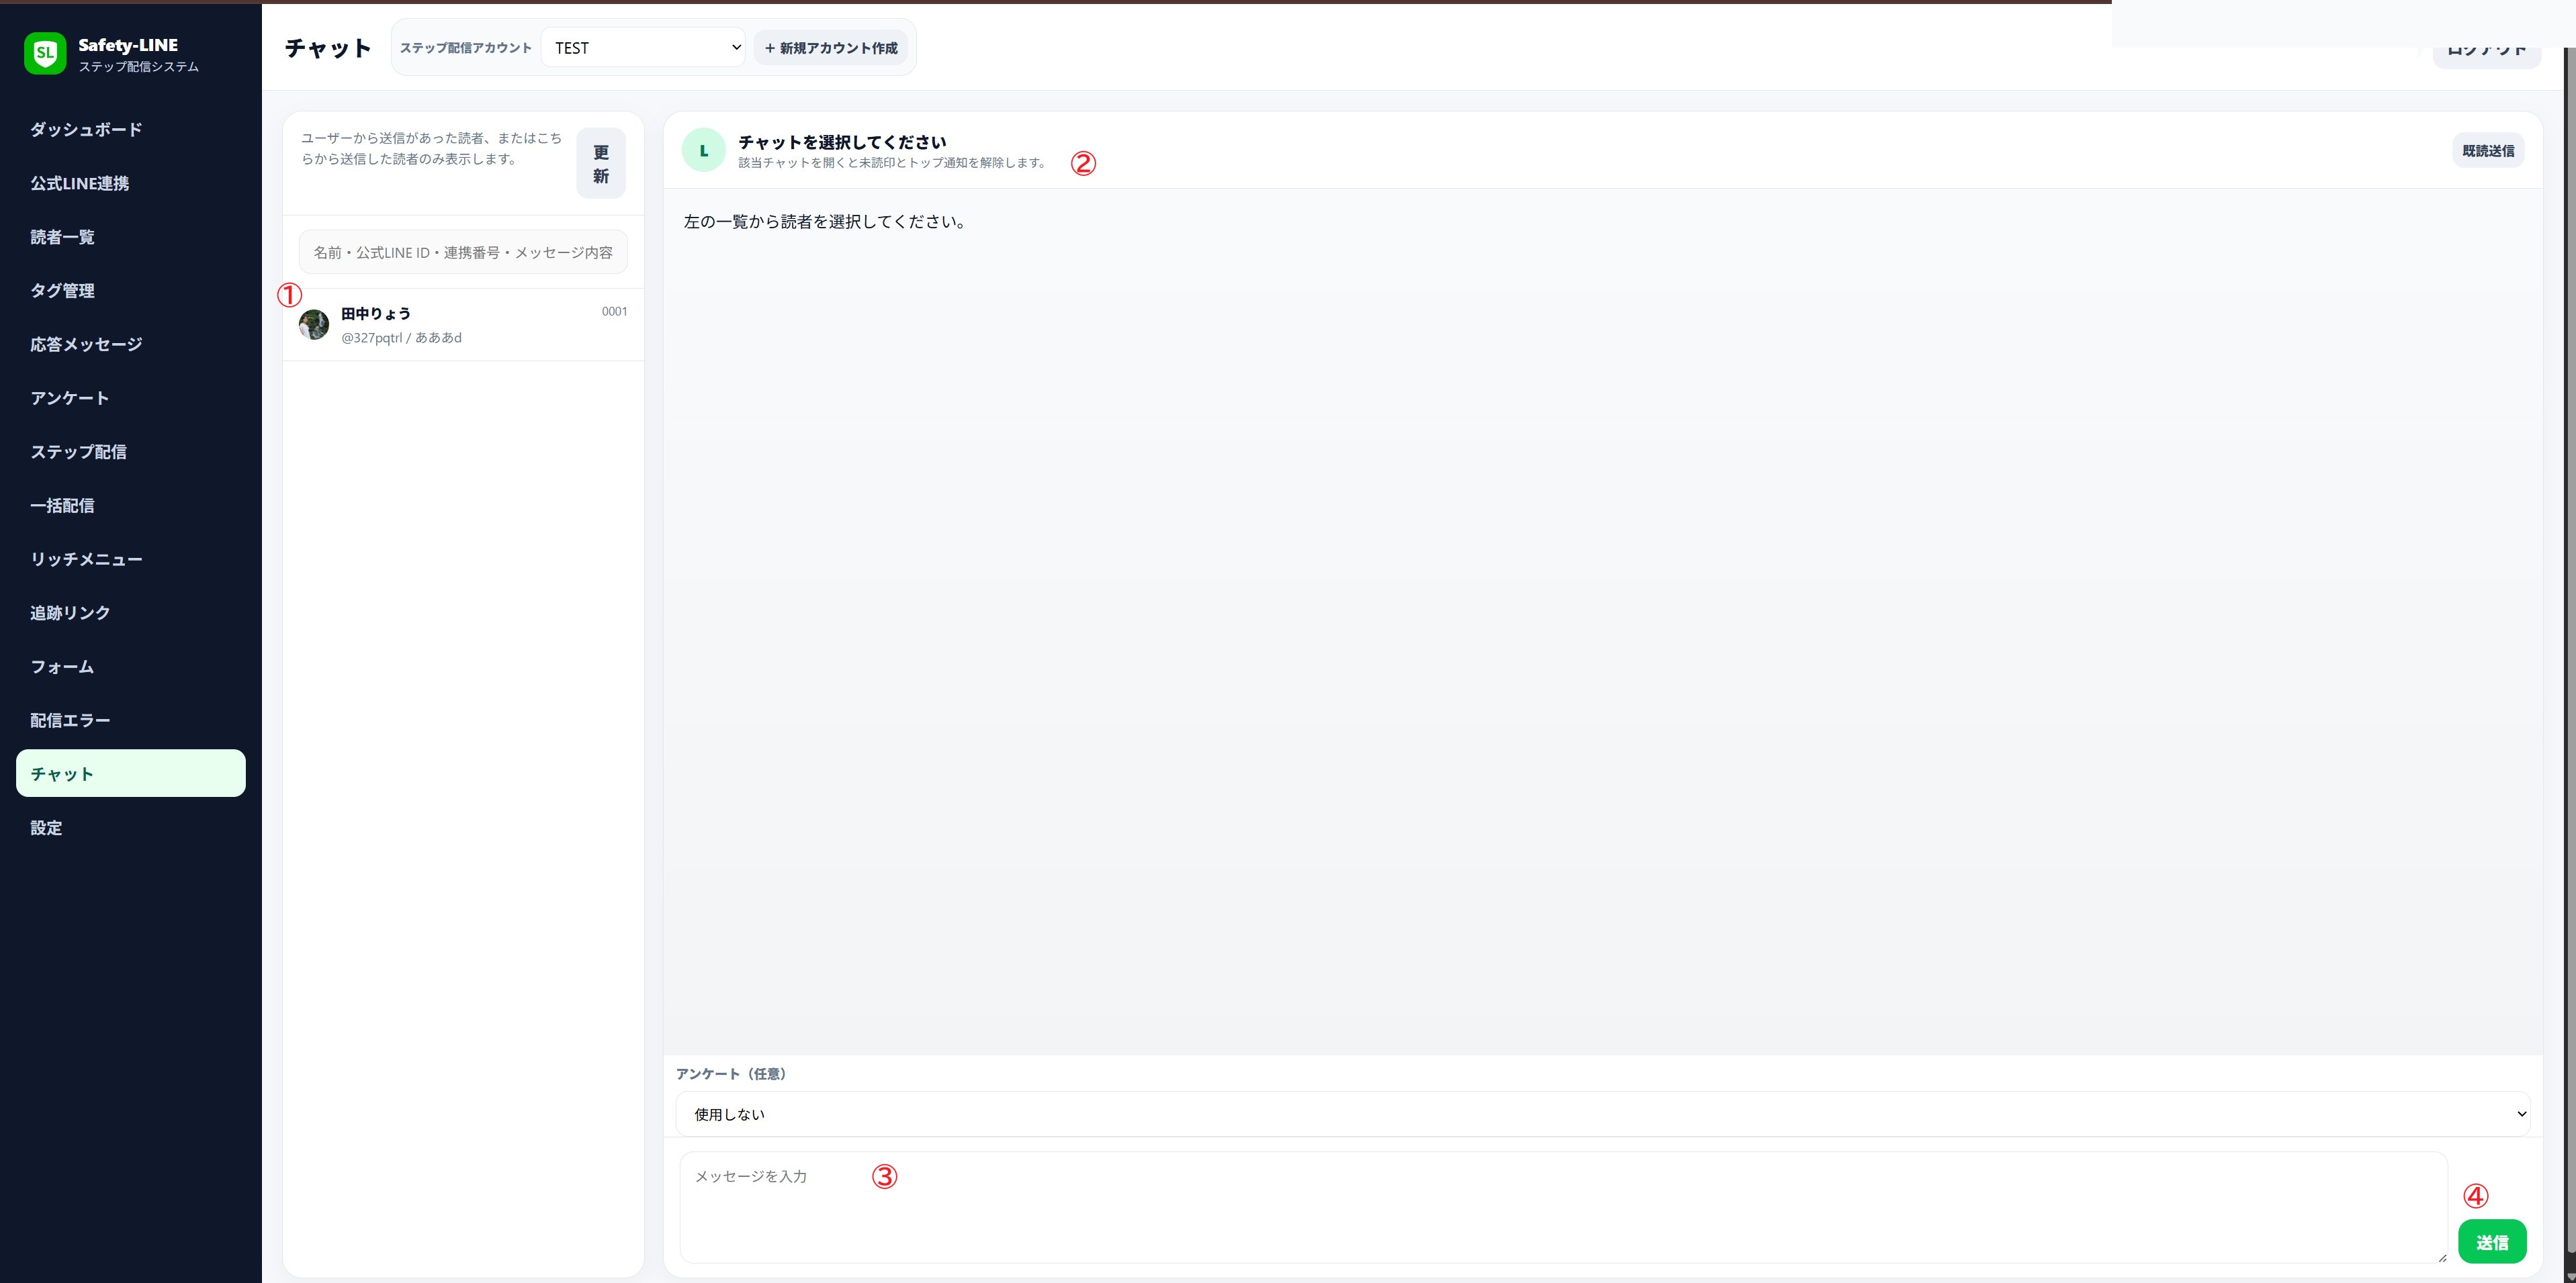2576x1283 pixels.
Task: Open 一括配信 in the sidebar
Action: tap(130, 506)
